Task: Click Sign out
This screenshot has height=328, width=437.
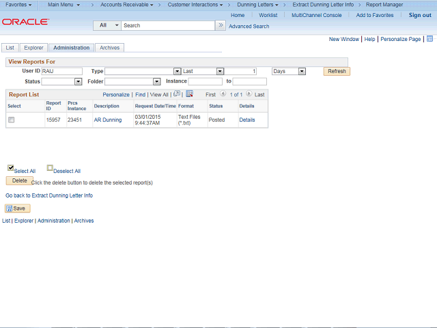Action: tap(420, 15)
